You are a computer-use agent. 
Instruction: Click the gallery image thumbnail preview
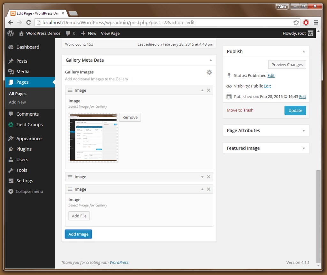pyautogui.click(x=93, y=138)
